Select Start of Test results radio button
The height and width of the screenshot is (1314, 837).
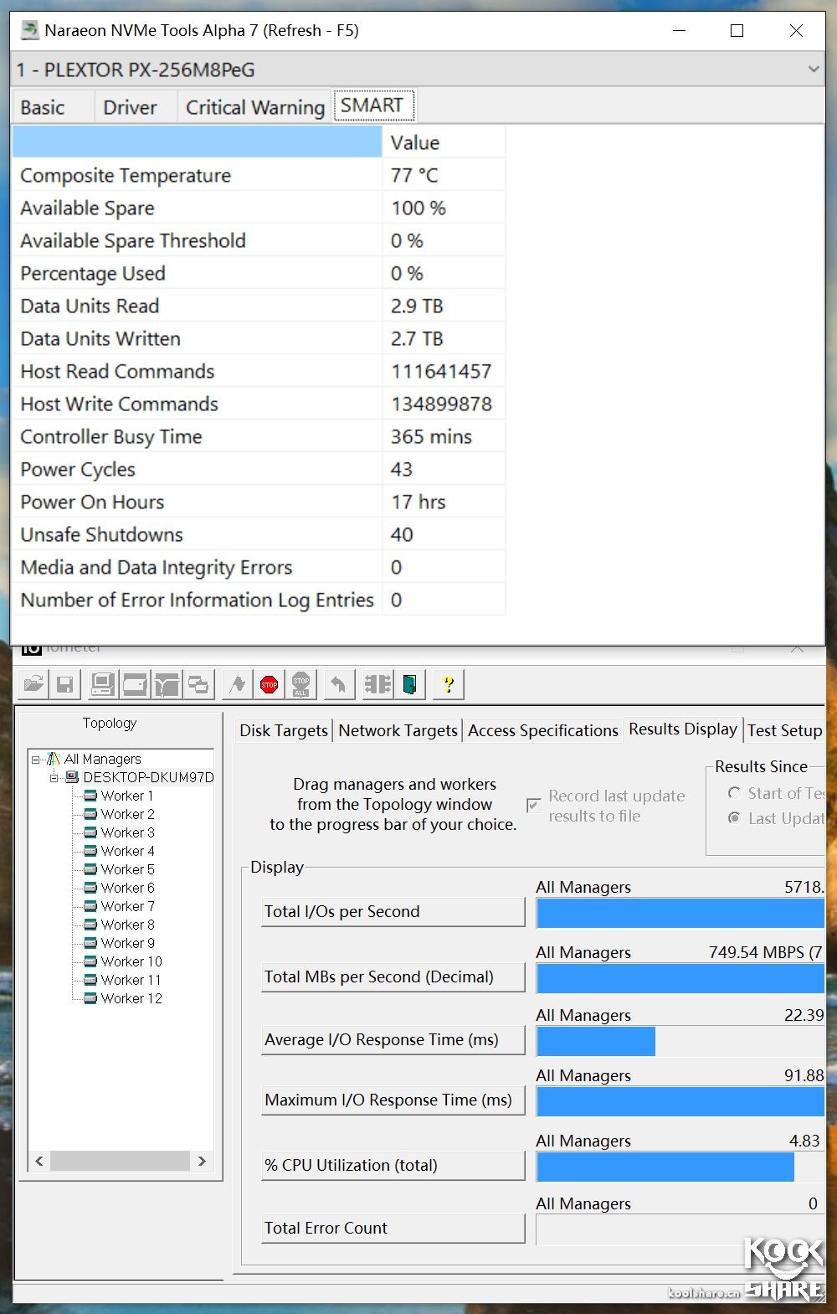[734, 793]
